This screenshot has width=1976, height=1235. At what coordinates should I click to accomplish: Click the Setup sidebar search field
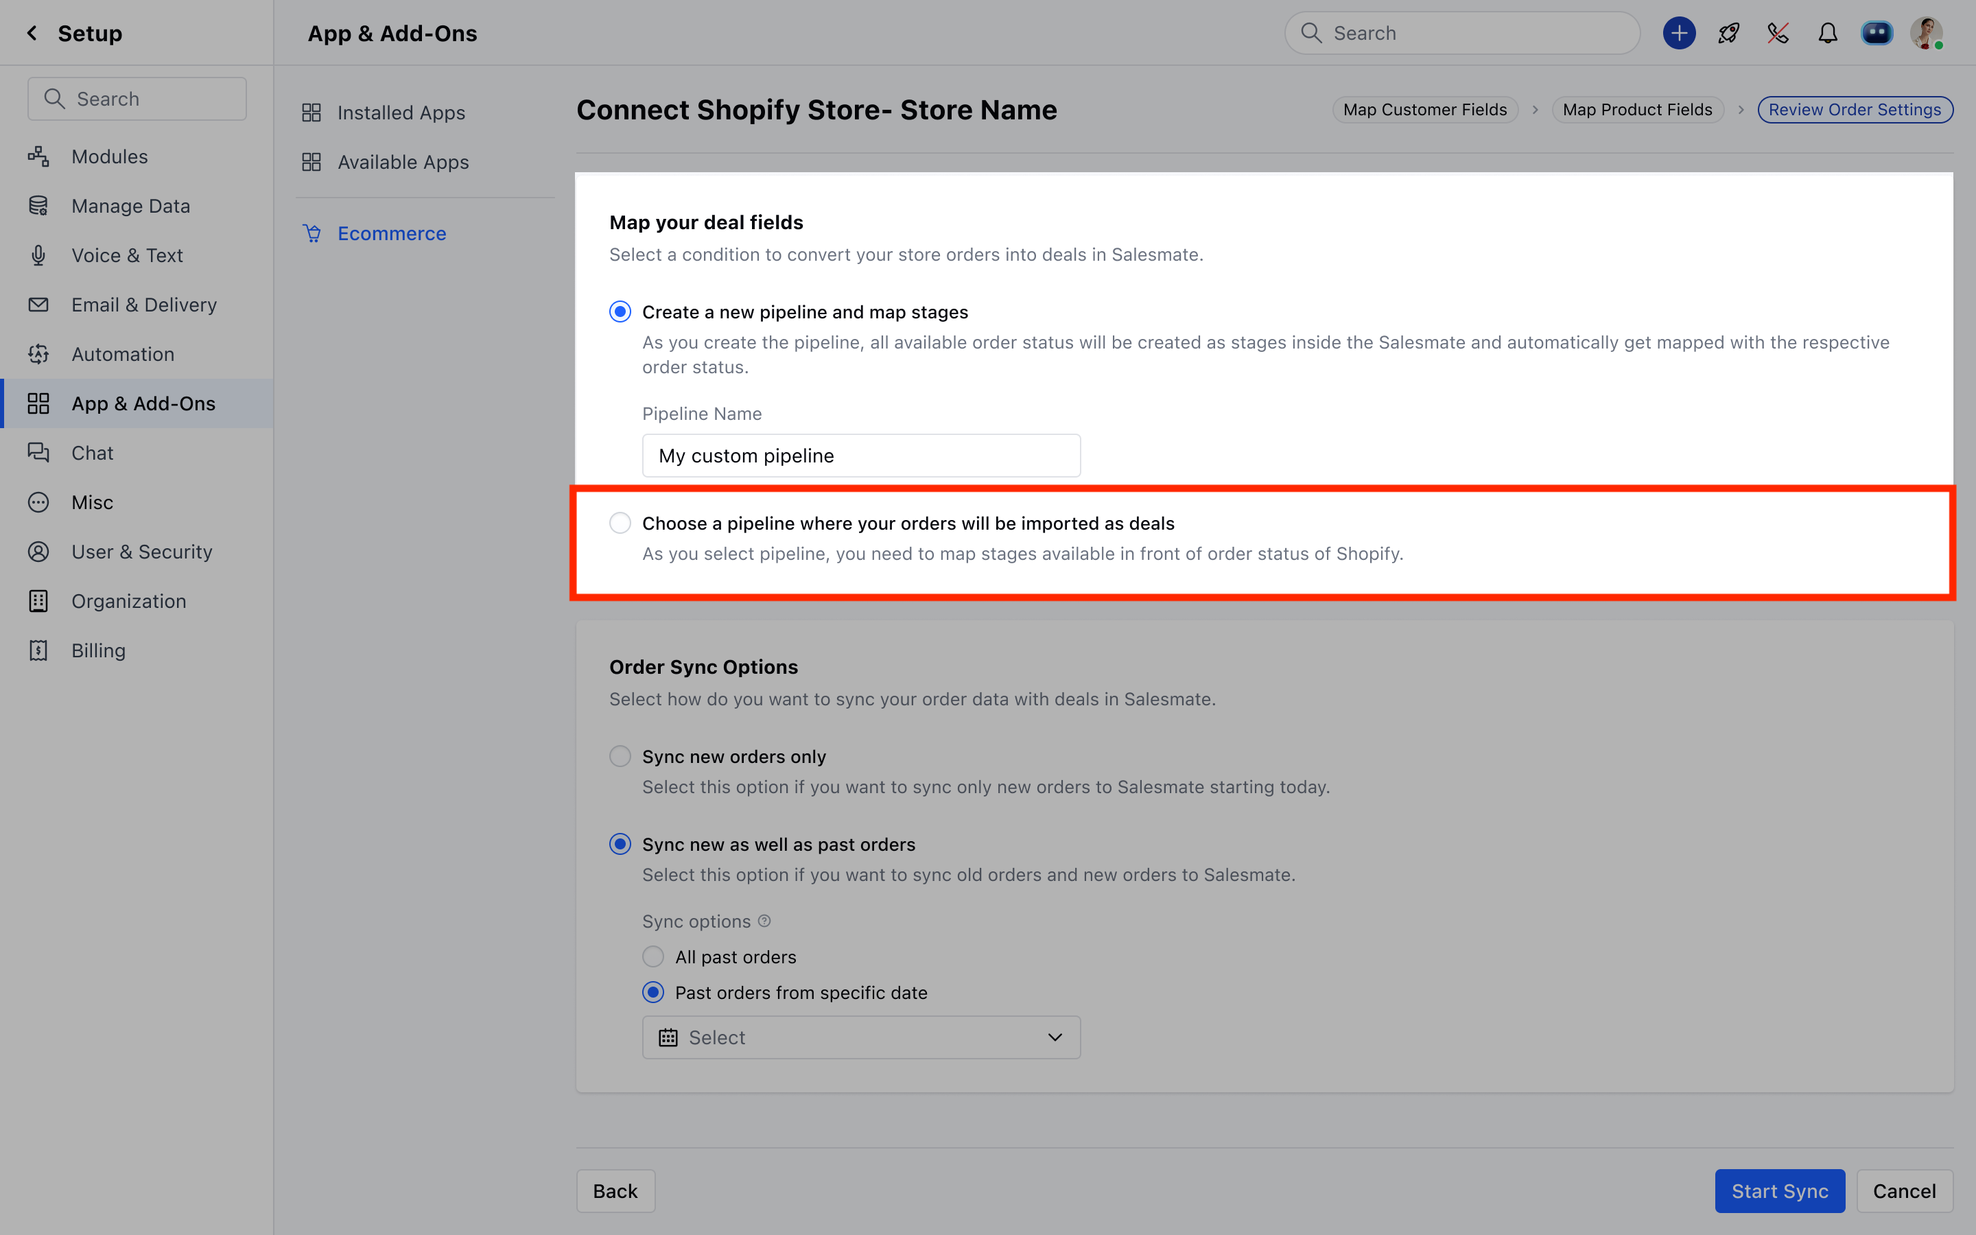(x=137, y=99)
